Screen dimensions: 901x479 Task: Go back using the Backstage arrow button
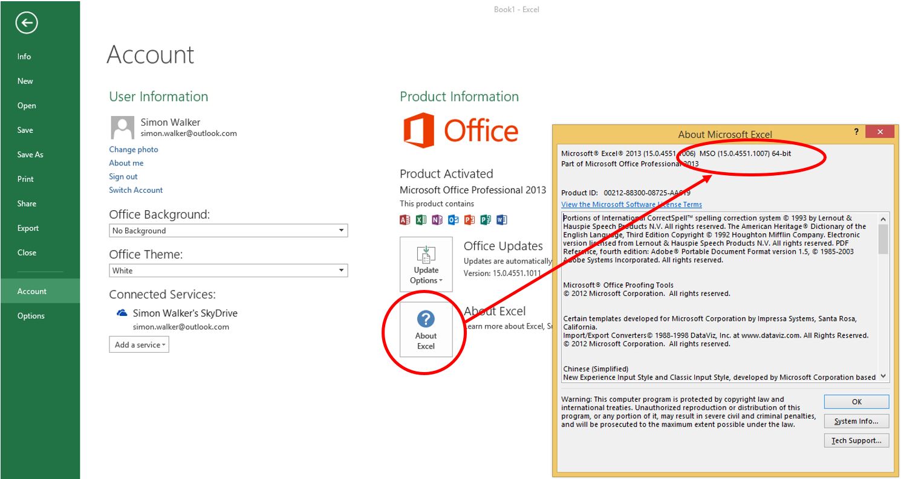[27, 24]
